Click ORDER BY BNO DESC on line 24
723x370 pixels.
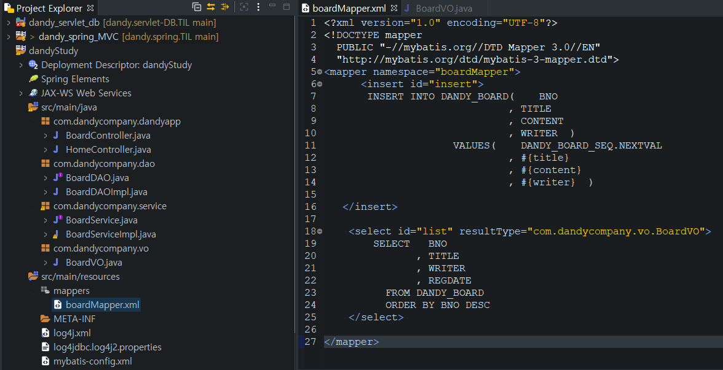pos(438,304)
